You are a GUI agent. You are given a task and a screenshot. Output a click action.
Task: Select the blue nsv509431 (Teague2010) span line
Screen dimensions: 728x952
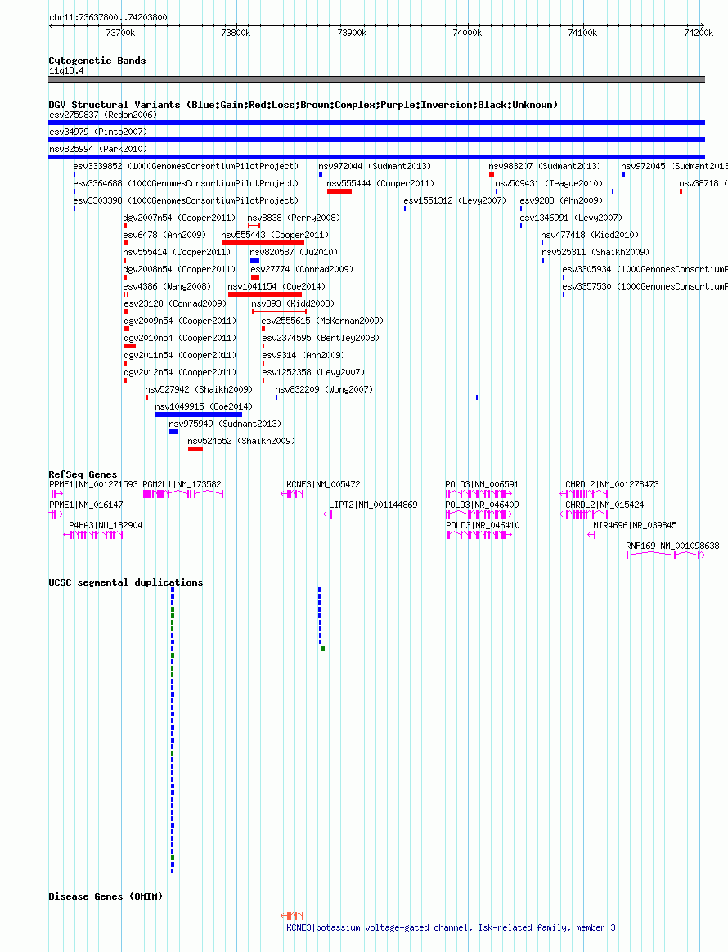[555, 191]
